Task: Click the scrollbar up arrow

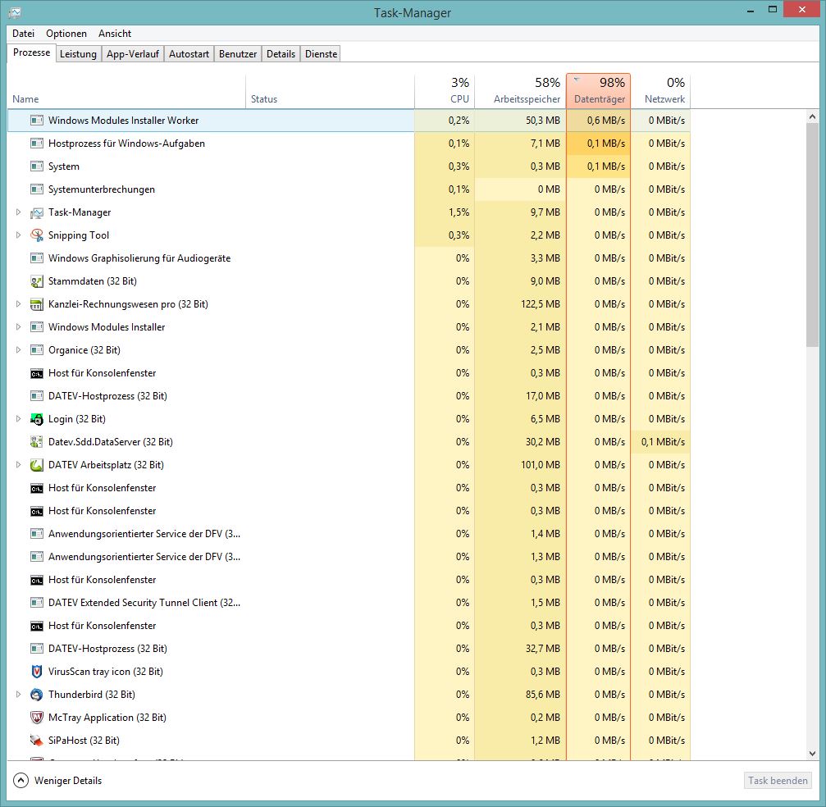Action: click(x=812, y=116)
